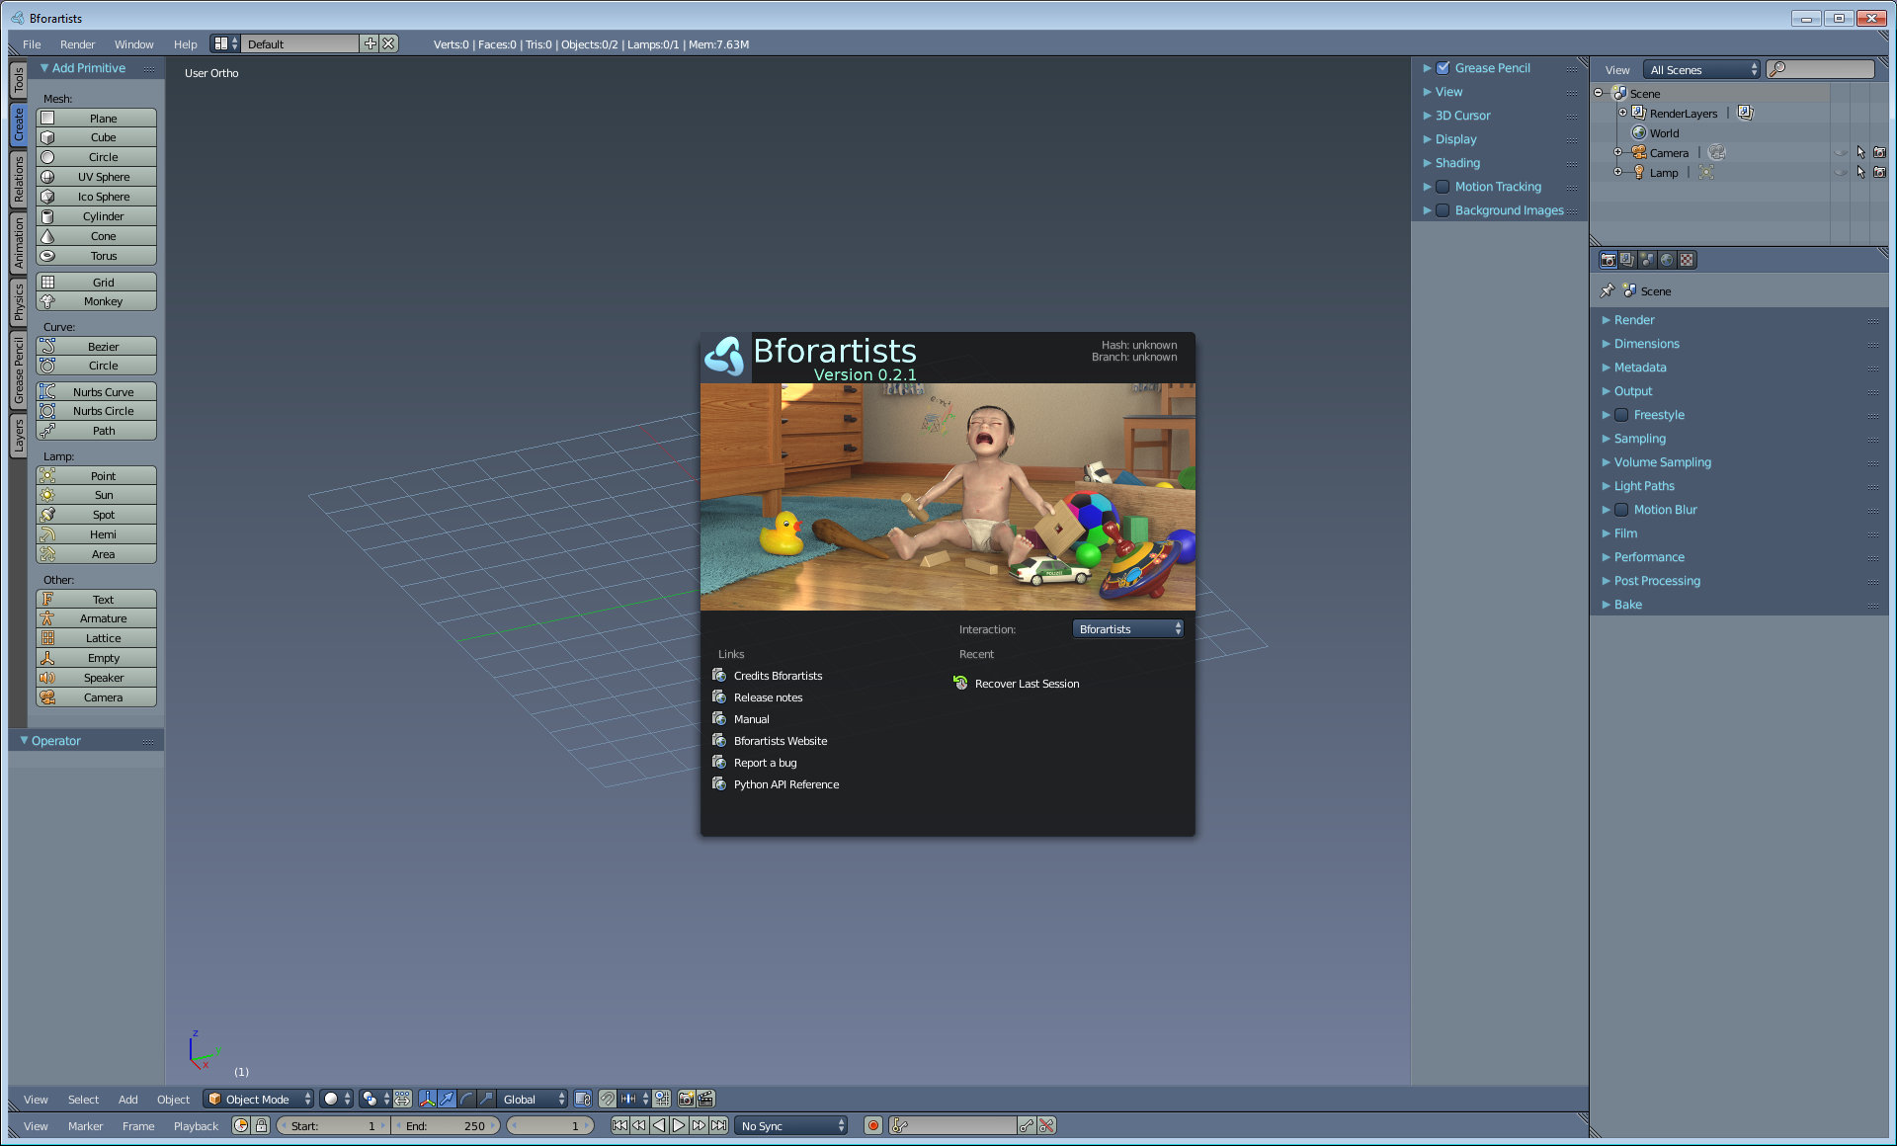This screenshot has width=1897, height=1146.
Task: Click the Camera icon in outliner
Action: (1639, 152)
